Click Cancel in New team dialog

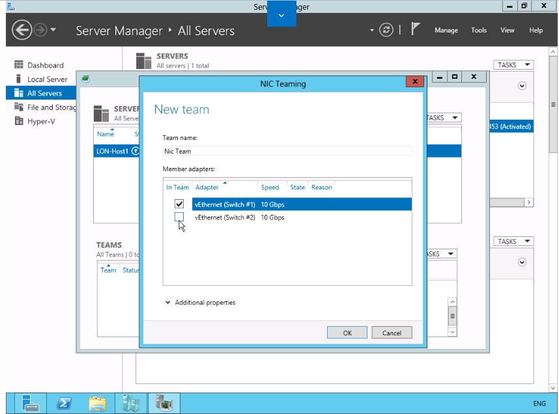click(392, 333)
